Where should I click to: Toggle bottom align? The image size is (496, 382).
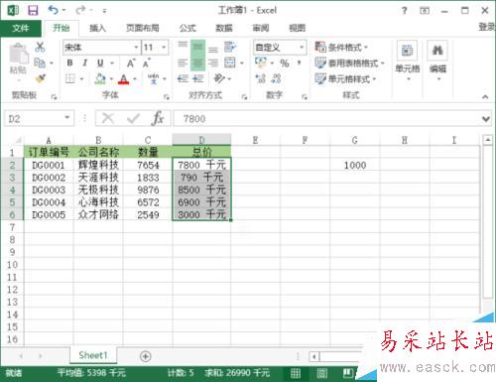[x=213, y=49]
